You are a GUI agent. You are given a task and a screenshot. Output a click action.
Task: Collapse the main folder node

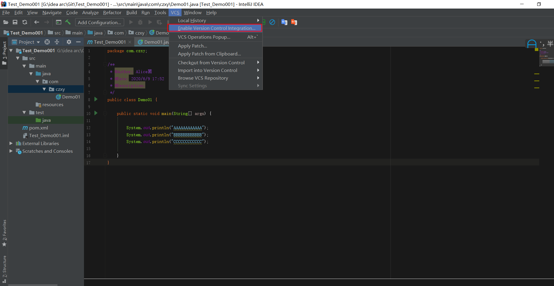pos(24,66)
